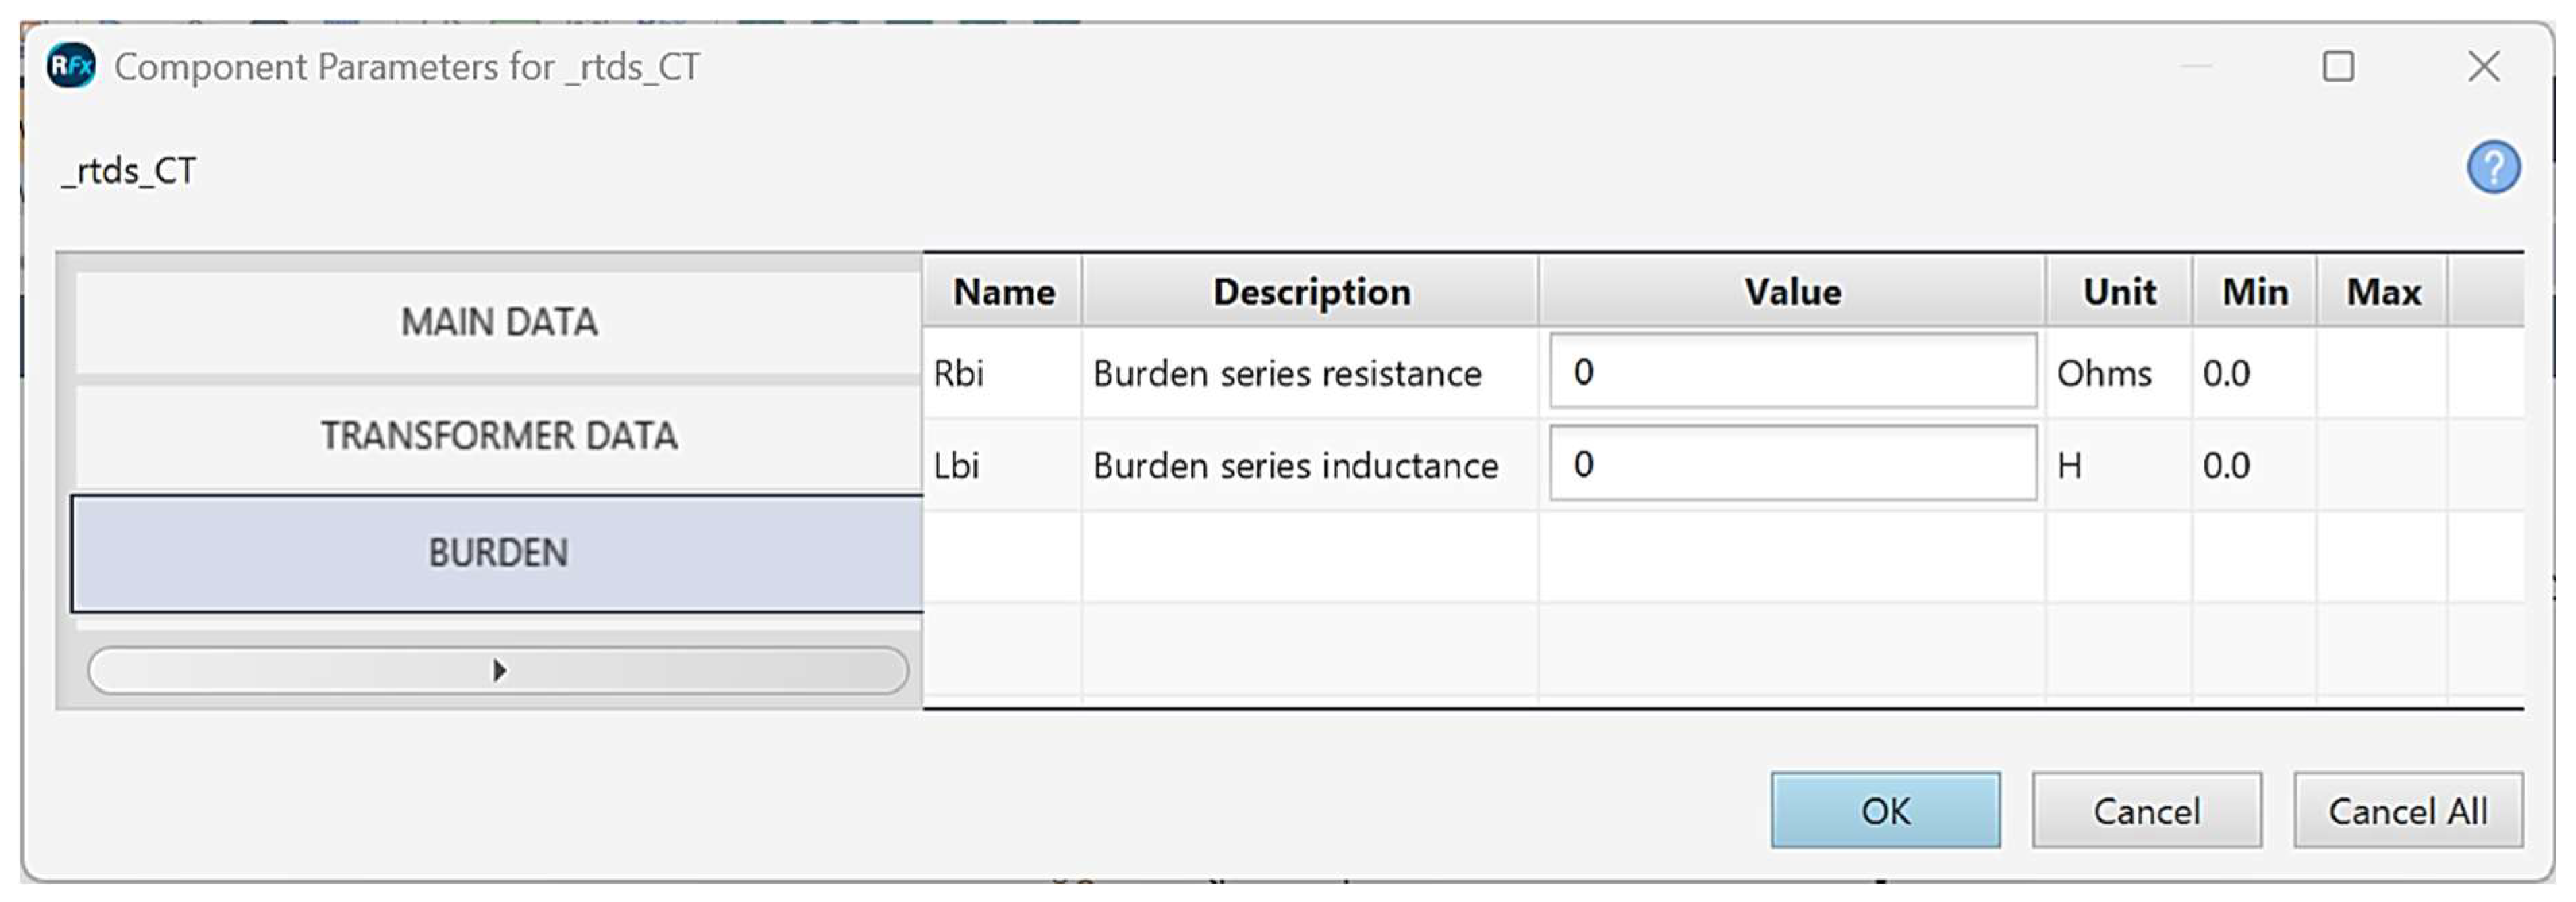2576x902 pixels.
Task: Click the Max column header
Action: [x=2383, y=292]
